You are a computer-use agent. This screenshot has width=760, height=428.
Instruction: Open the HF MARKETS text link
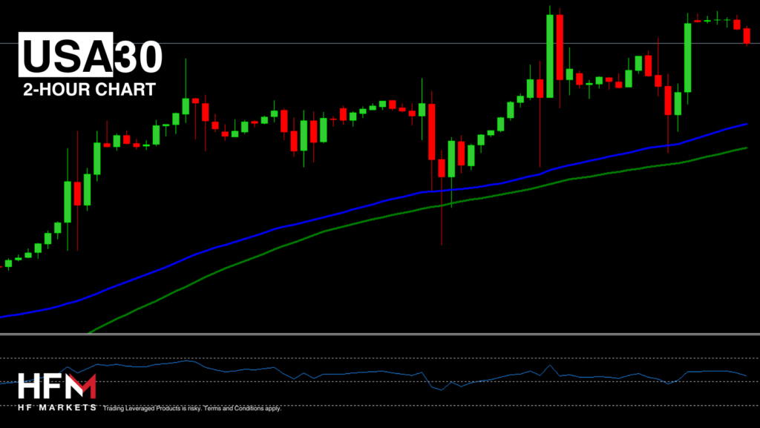[x=56, y=407]
